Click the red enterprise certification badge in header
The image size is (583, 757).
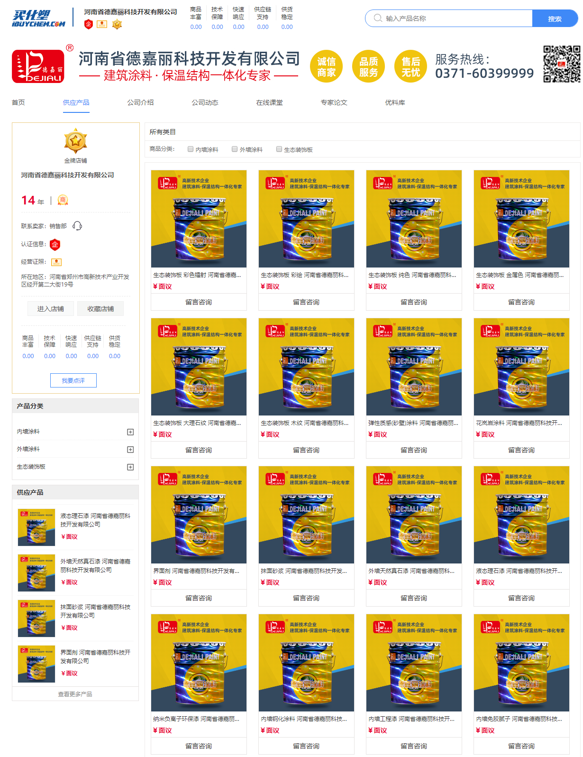click(x=89, y=24)
